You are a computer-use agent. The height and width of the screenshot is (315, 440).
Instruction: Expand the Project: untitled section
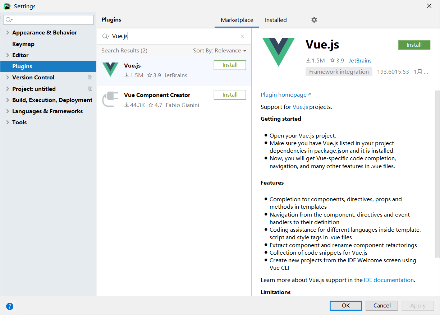[x=8, y=89]
